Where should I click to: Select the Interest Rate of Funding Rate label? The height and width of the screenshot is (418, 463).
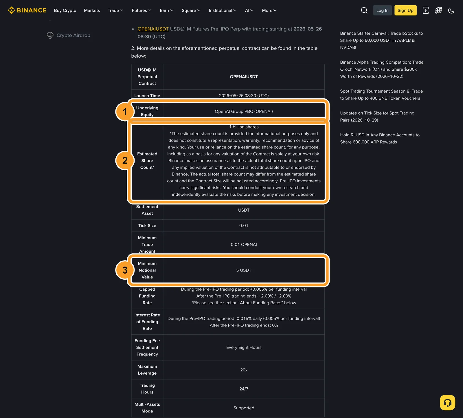point(147,322)
